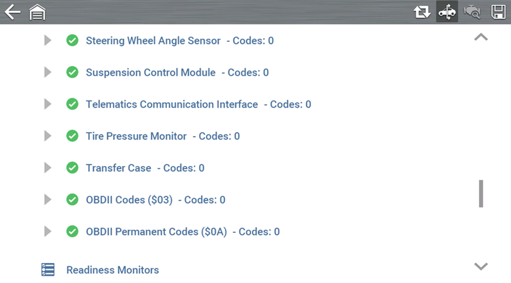Open the Readiness Monitors list icon
Screen dimensions: 511x283
(x=48, y=270)
